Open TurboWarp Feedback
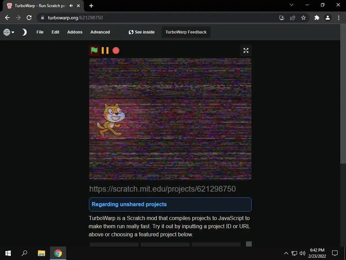The height and width of the screenshot is (260, 346). pos(186,32)
